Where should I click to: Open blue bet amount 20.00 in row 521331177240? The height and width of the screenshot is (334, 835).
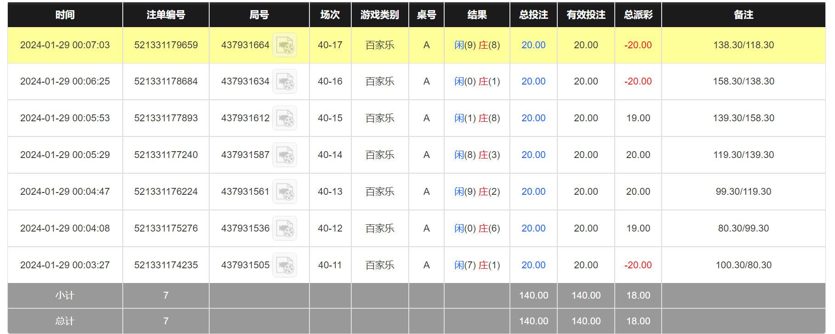point(533,155)
